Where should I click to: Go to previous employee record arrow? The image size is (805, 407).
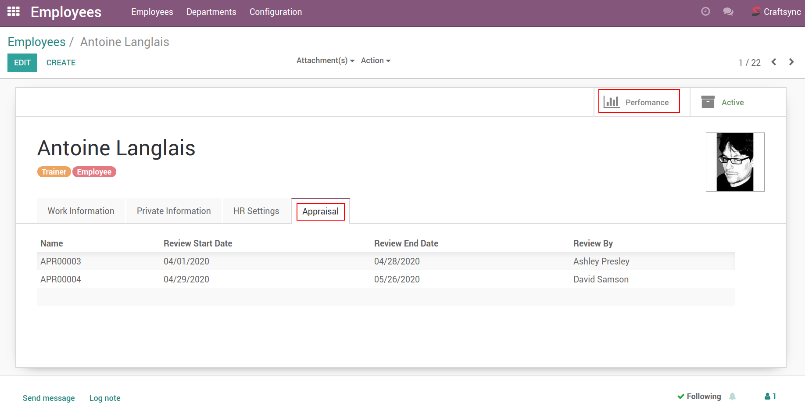point(774,62)
